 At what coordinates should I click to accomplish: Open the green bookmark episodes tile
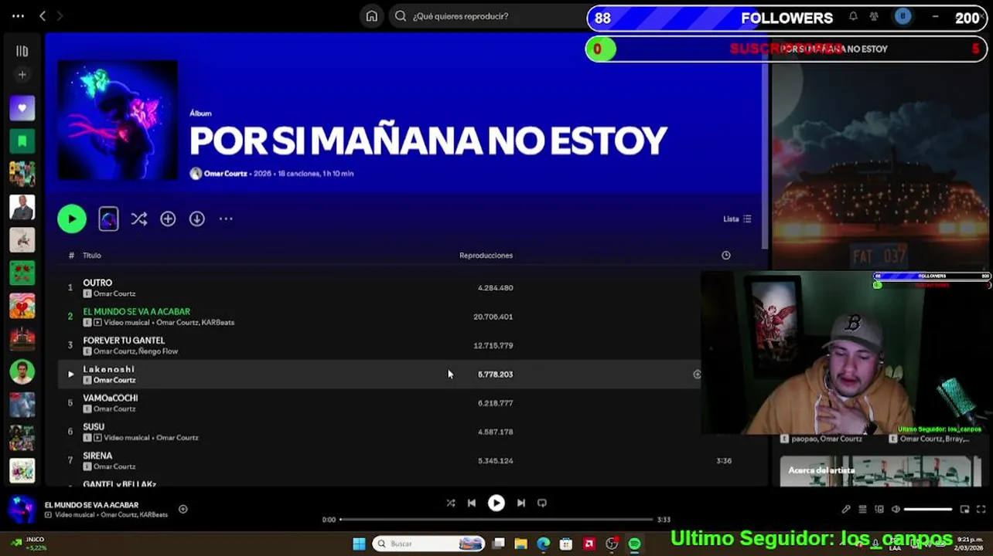point(22,141)
